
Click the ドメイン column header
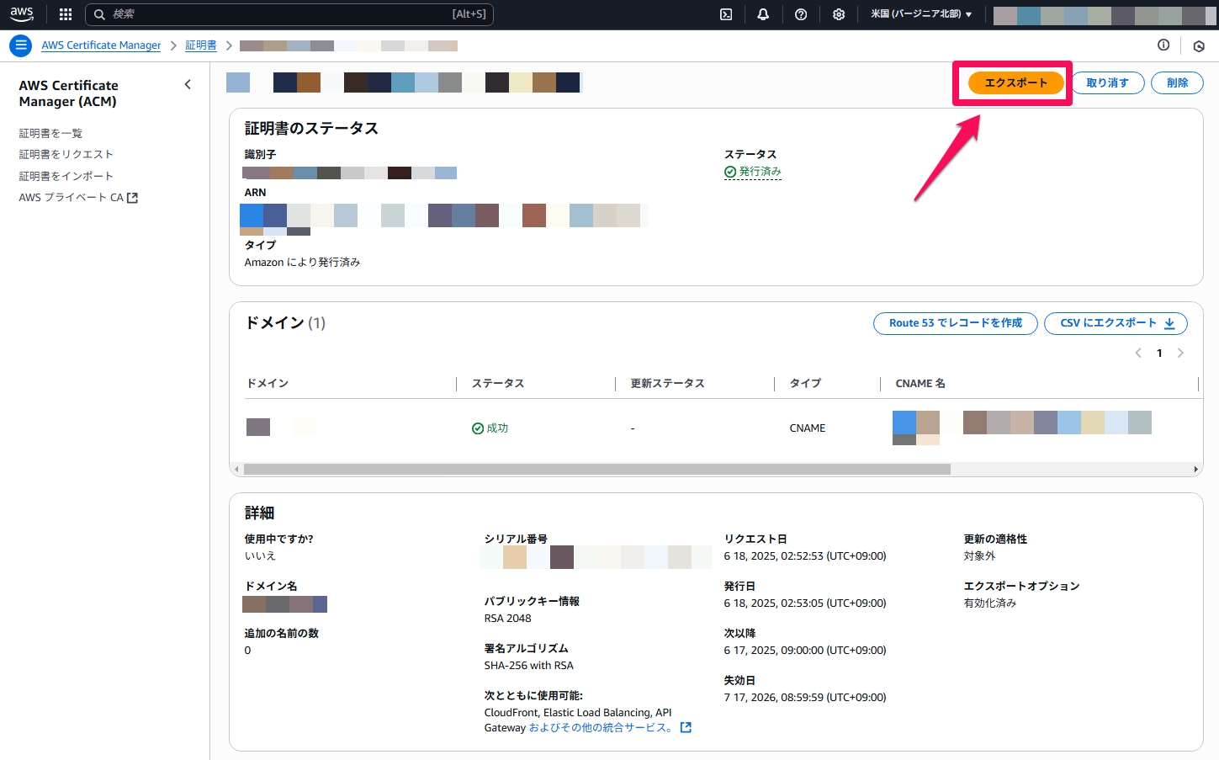[268, 383]
